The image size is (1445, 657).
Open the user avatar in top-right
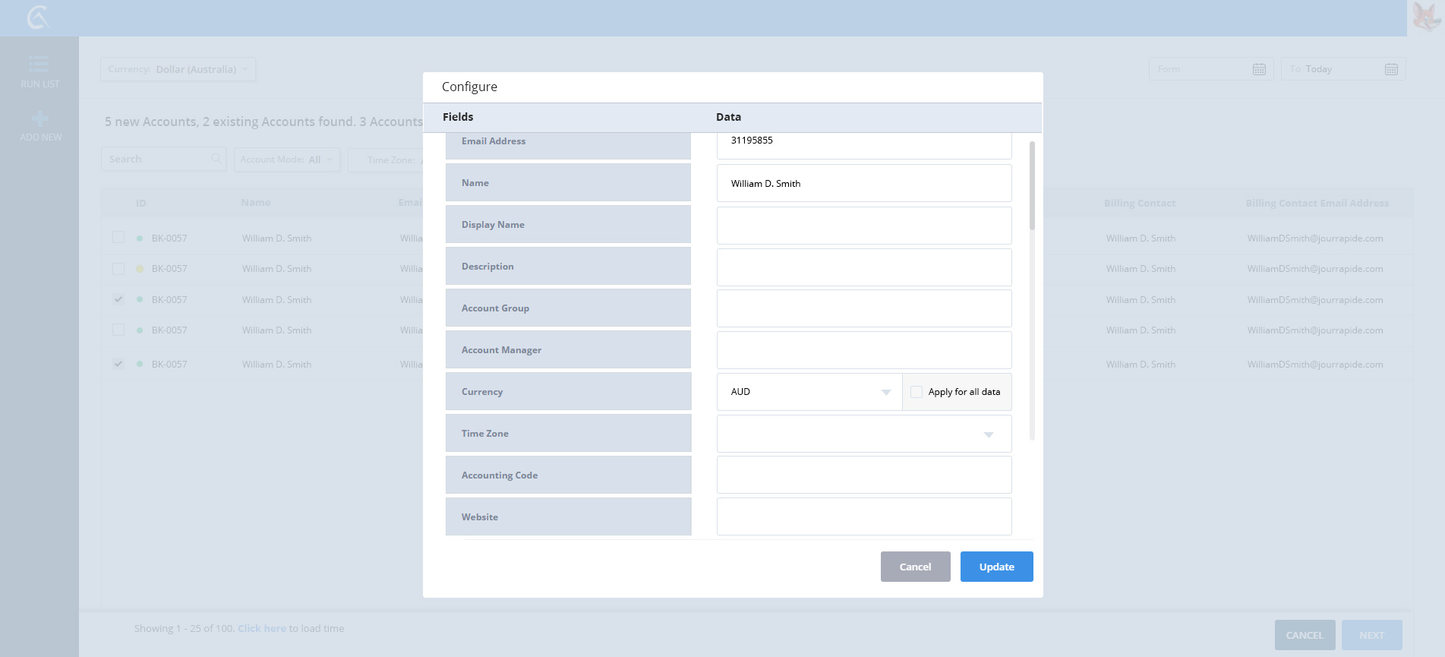click(x=1425, y=17)
